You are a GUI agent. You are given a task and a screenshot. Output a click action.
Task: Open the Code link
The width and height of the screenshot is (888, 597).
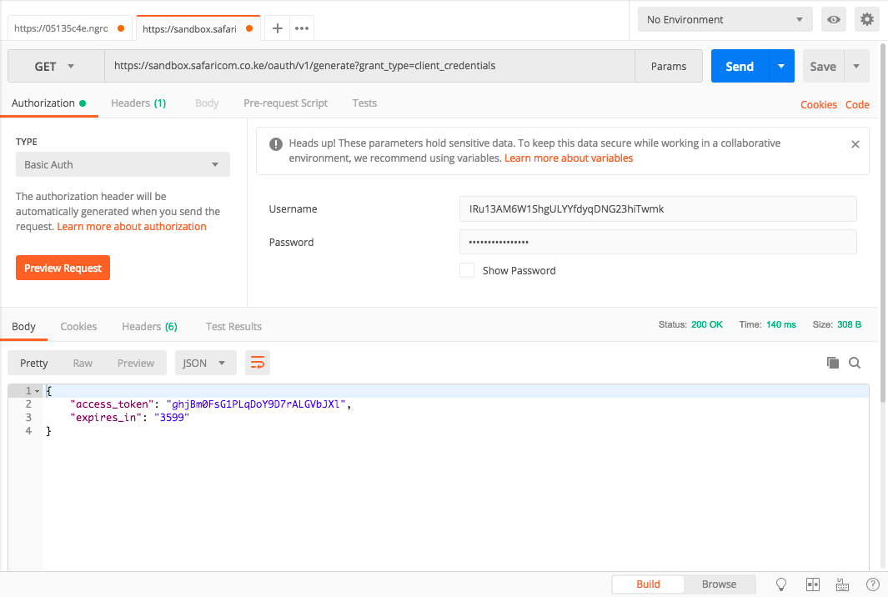tap(857, 104)
